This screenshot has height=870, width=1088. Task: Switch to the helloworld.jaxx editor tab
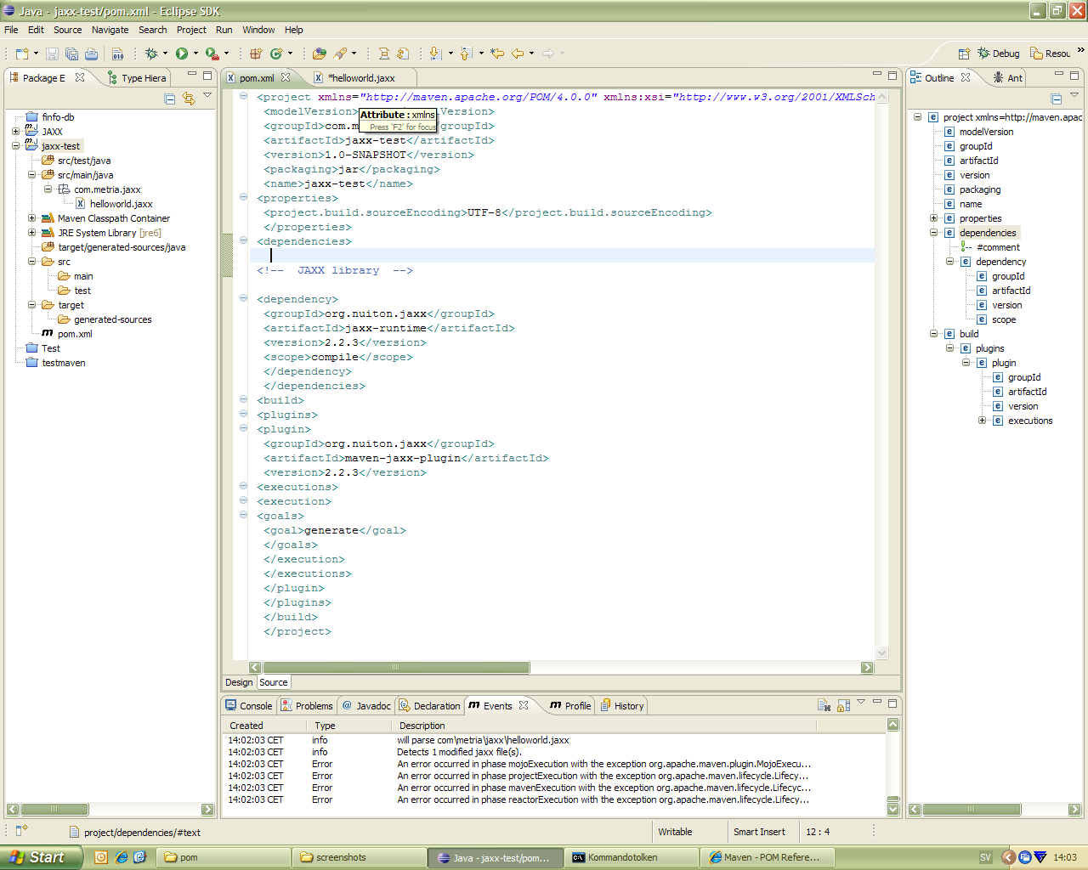tap(361, 77)
